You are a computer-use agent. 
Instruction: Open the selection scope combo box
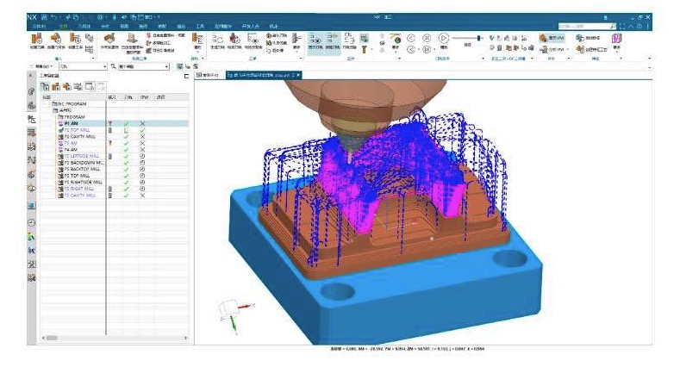(x=140, y=66)
